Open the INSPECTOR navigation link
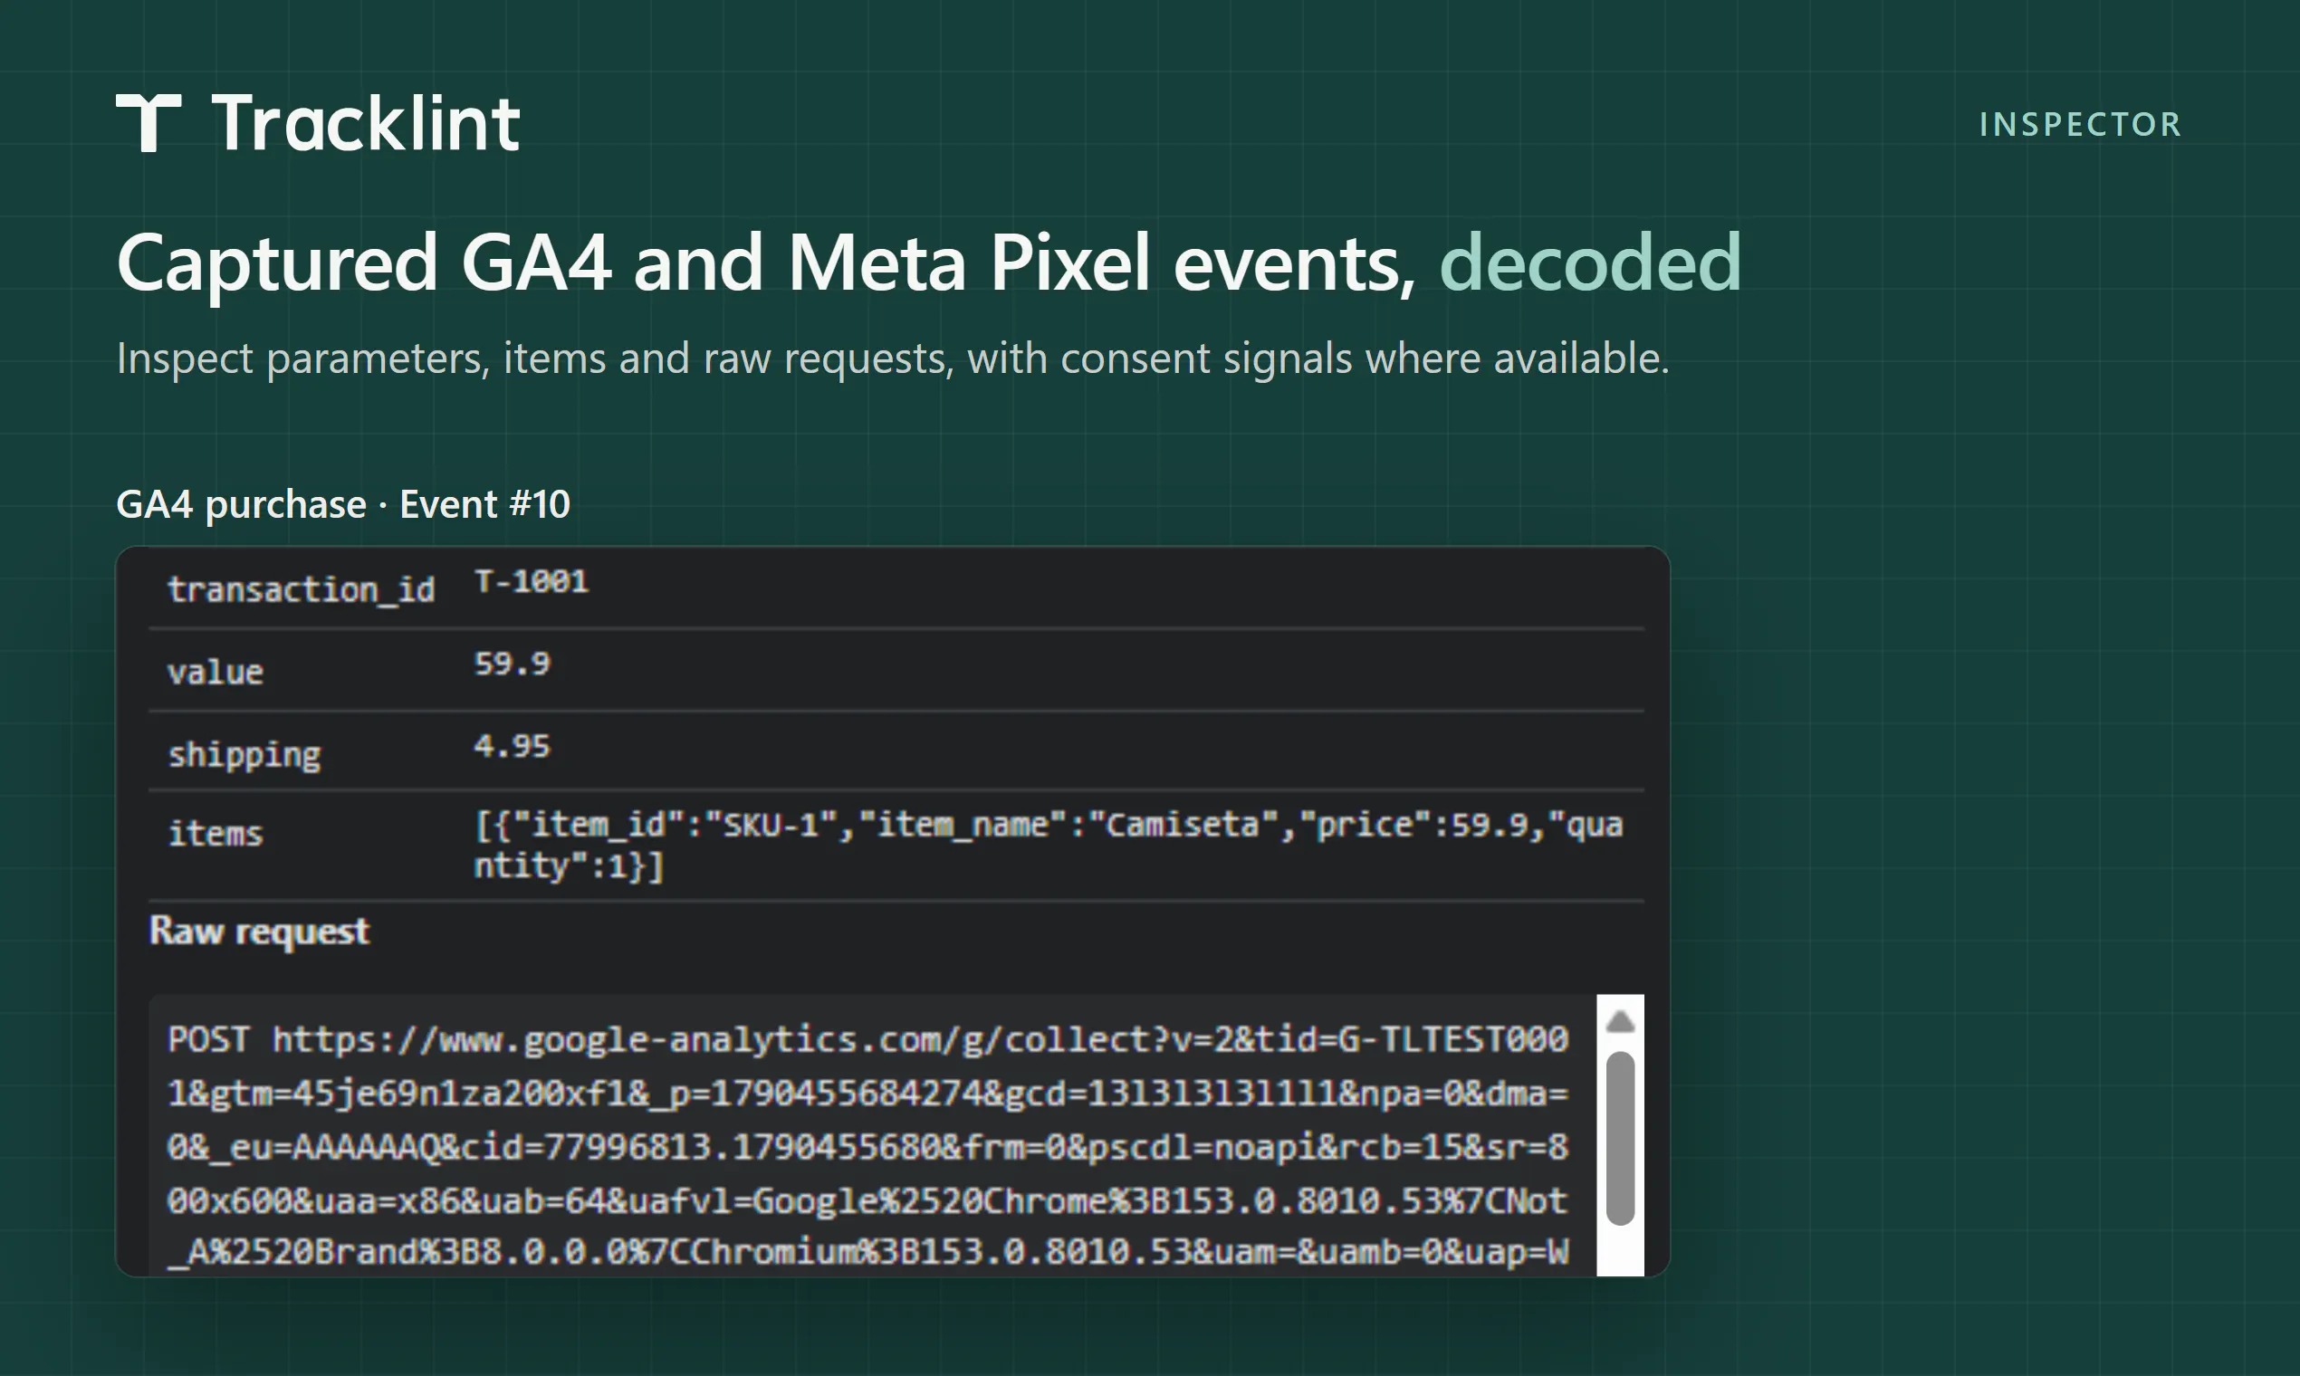 pyautogui.click(x=2080, y=124)
